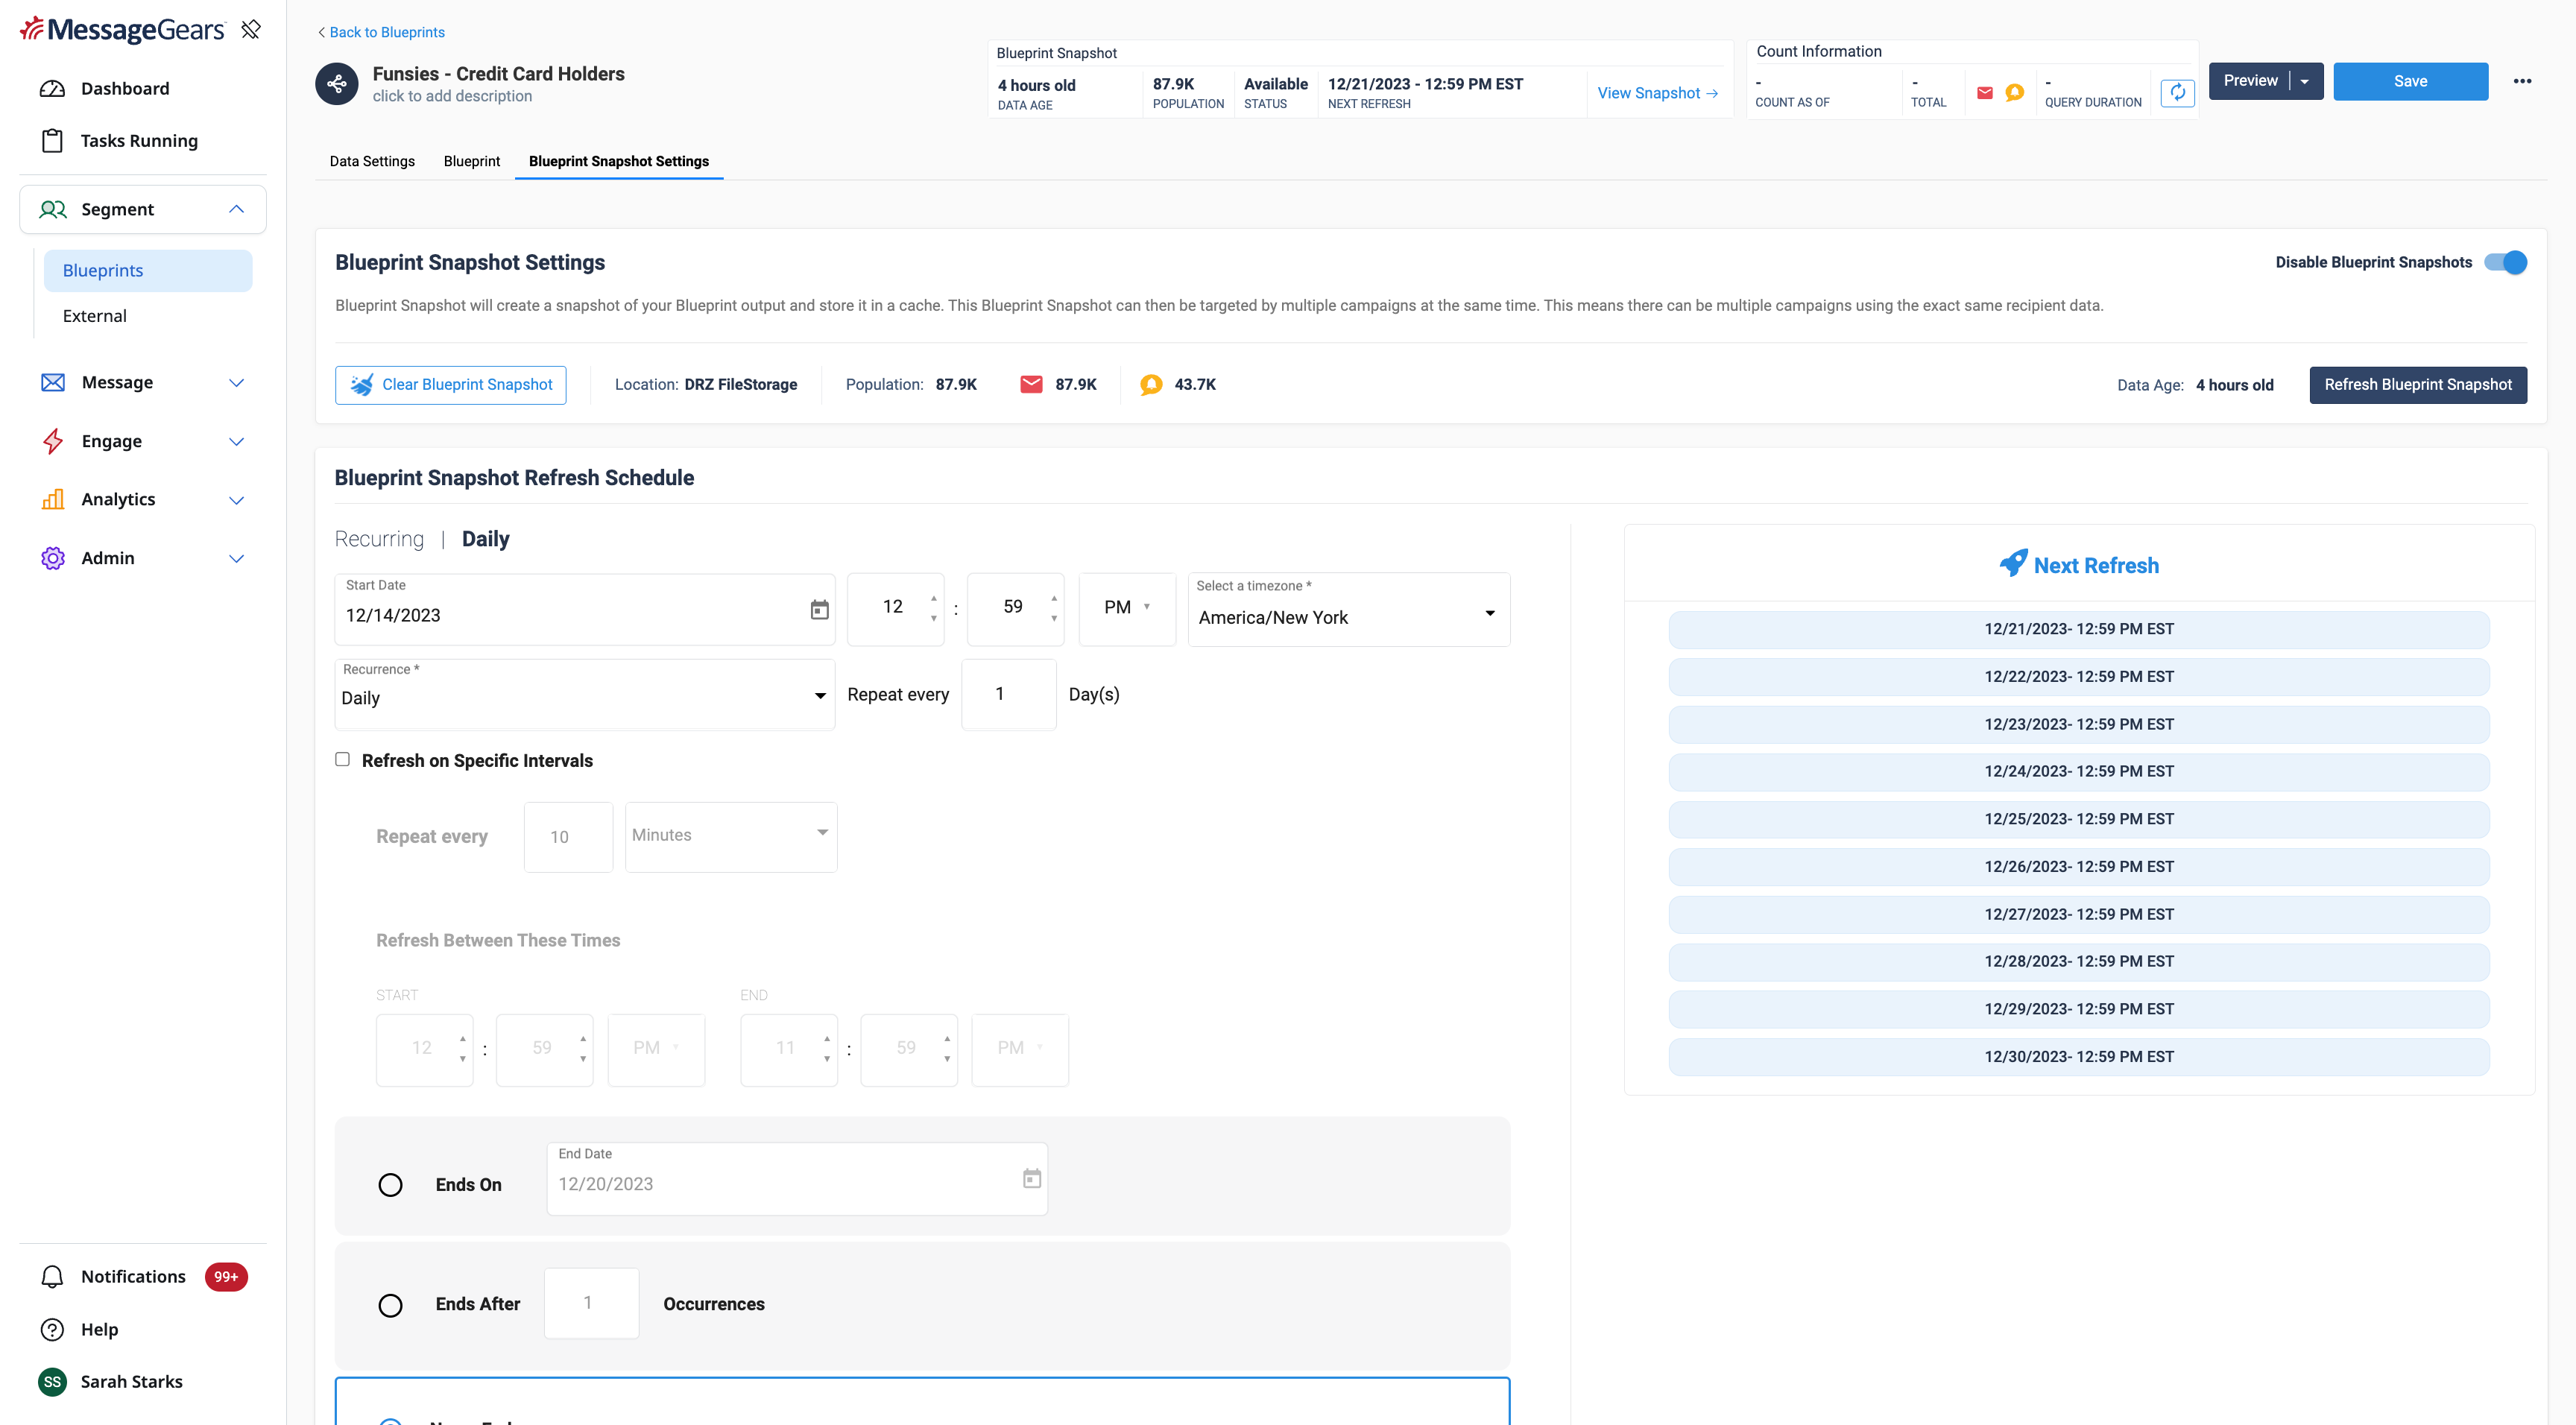Expand the Engage menu section
2576x1425 pixels.
(236, 442)
